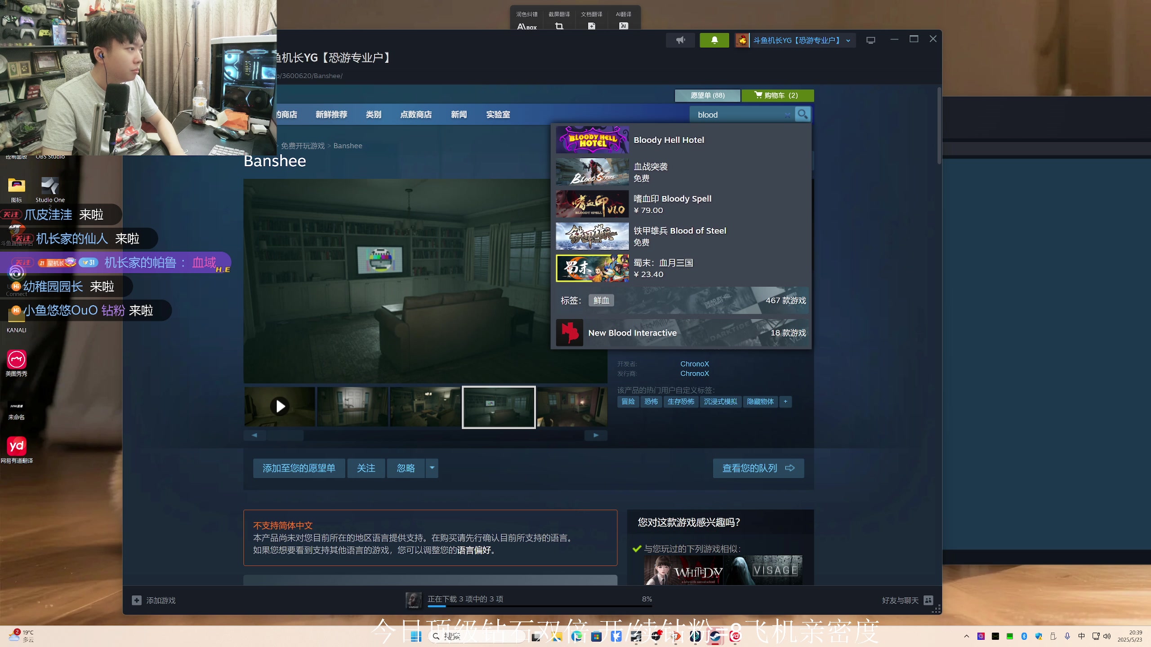Go to the 点数商店 tab

pyautogui.click(x=416, y=115)
